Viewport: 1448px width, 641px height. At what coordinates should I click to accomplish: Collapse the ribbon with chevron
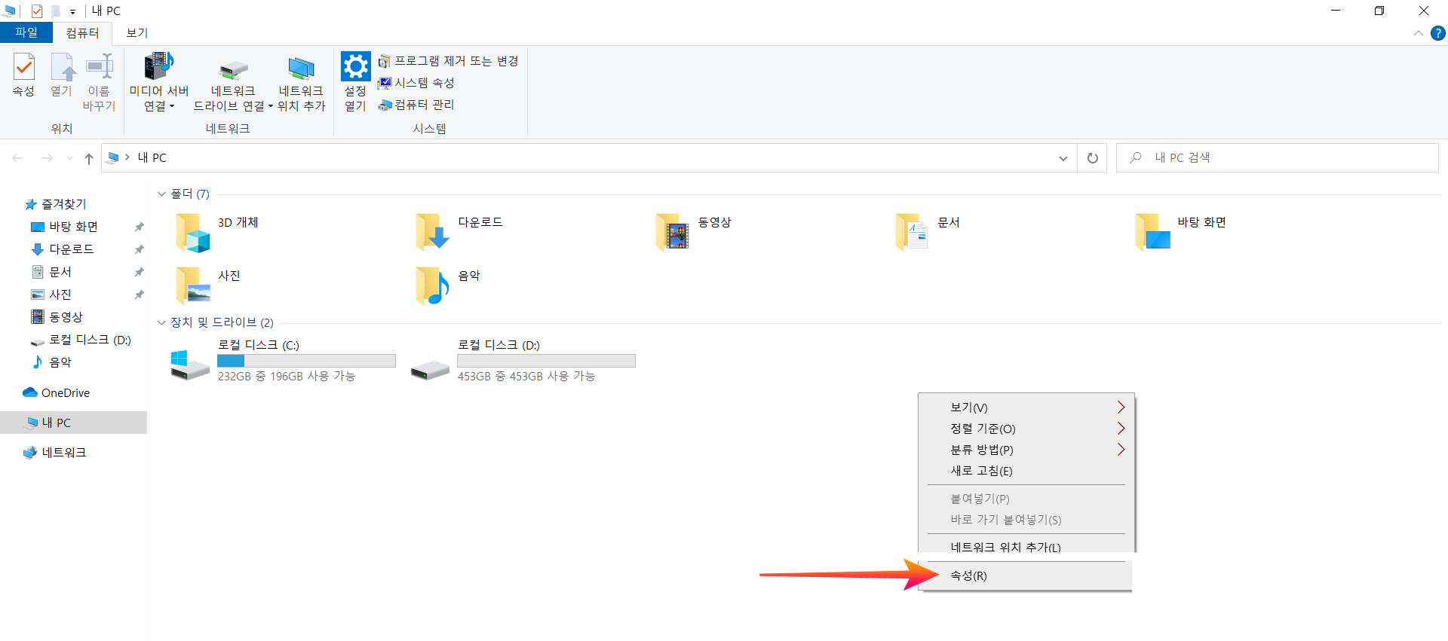pyautogui.click(x=1419, y=33)
